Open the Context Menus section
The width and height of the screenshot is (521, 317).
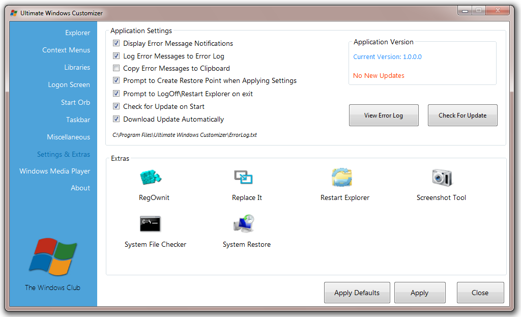[x=66, y=50]
